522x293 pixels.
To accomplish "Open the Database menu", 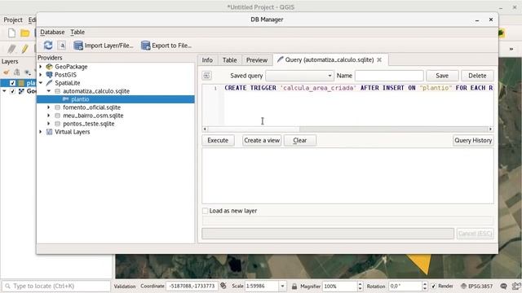I will (x=52, y=33).
